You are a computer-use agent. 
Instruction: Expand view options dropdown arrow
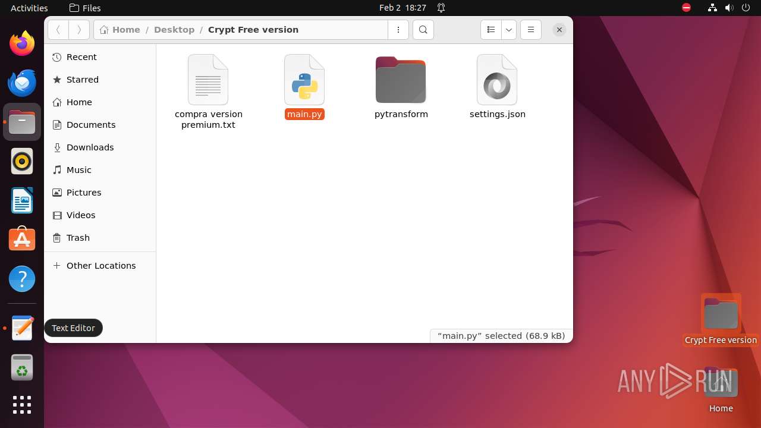pos(509,30)
